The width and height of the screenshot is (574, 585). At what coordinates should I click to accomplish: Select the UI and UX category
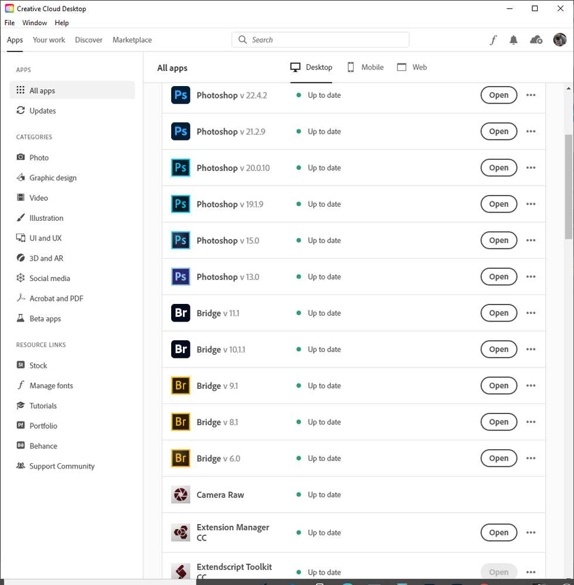[x=39, y=238]
